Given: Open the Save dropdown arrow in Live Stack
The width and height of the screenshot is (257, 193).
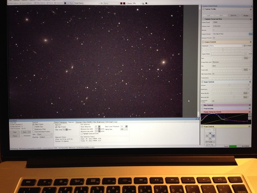Looking at the screenshot, I should pos(29,132).
